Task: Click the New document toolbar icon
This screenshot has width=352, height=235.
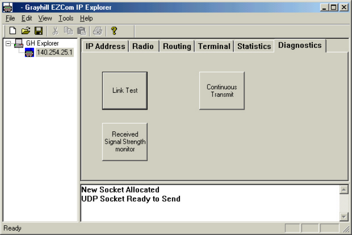Action: coord(13,31)
